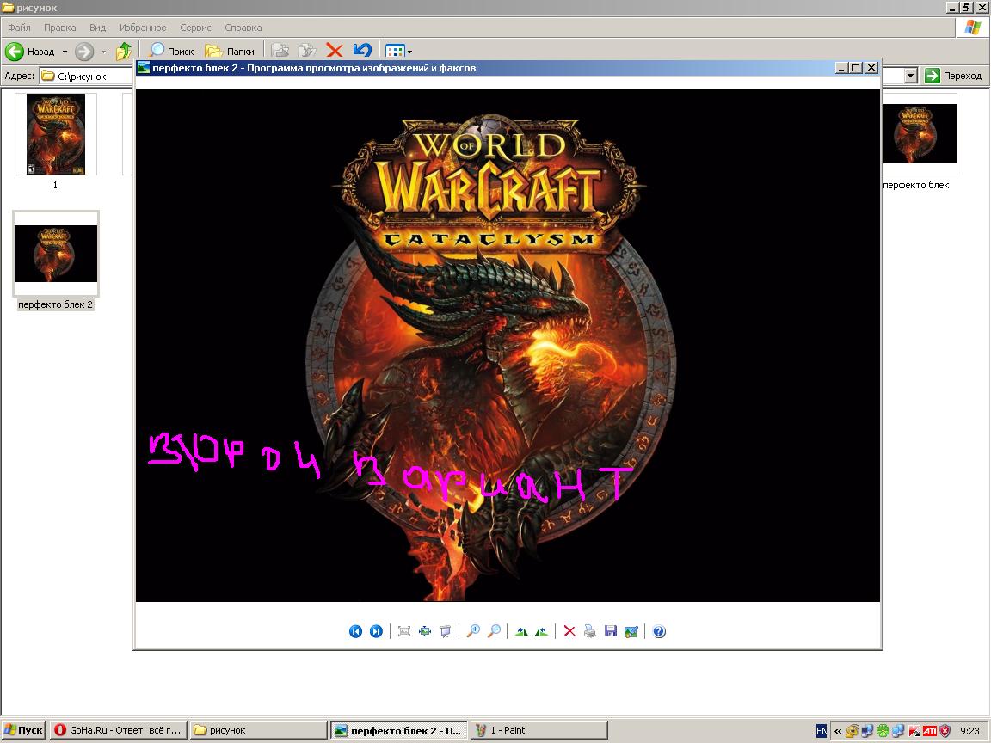991x743 pixels.
Task: Click green flower ICQ tray icon
Action: coord(883,731)
